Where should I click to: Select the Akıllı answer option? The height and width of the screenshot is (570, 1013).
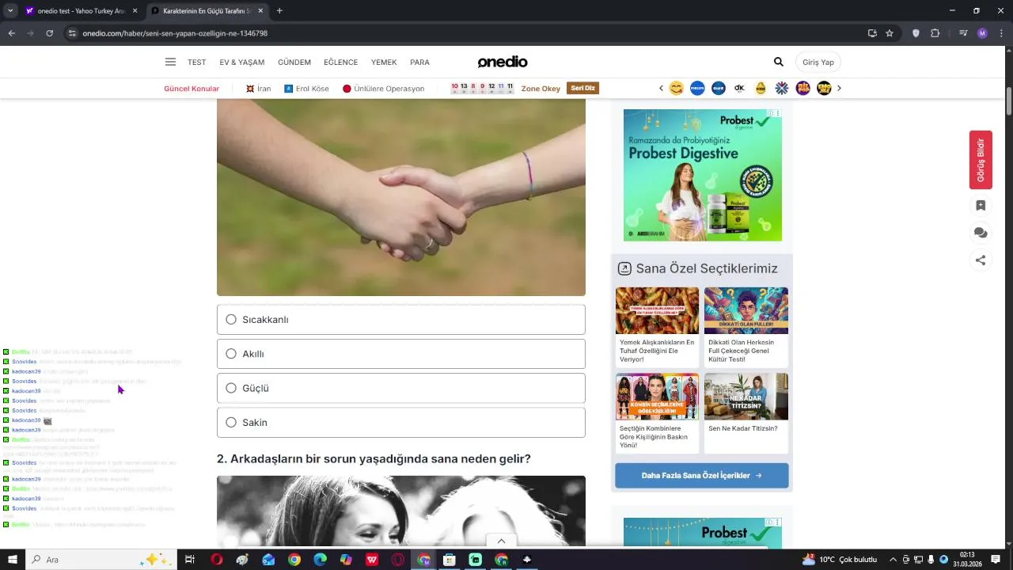point(401,354)
